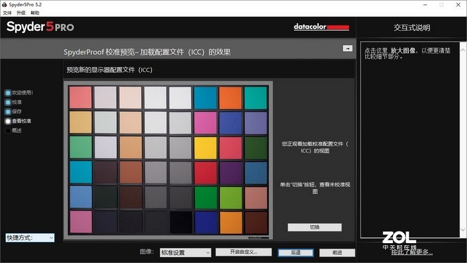Open the 升级 menu
This screenshot has width=467, height=263.
(21, 13)
